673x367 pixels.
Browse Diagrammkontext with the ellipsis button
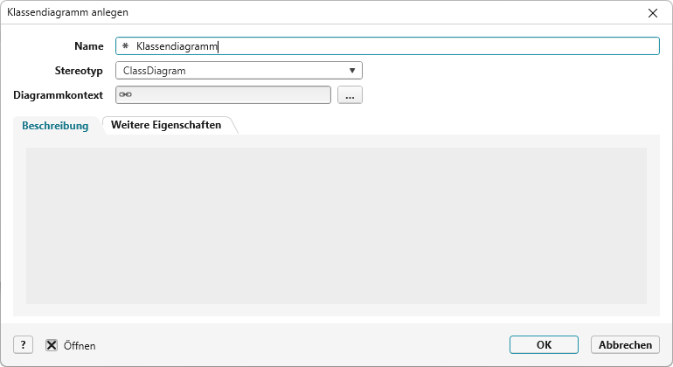(x=350, y=95)
